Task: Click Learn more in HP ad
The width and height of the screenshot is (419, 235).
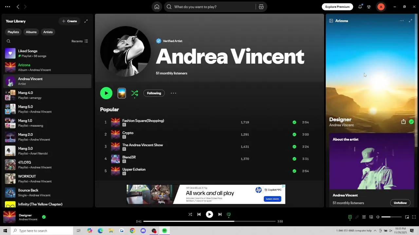Action: click(272, 199)
